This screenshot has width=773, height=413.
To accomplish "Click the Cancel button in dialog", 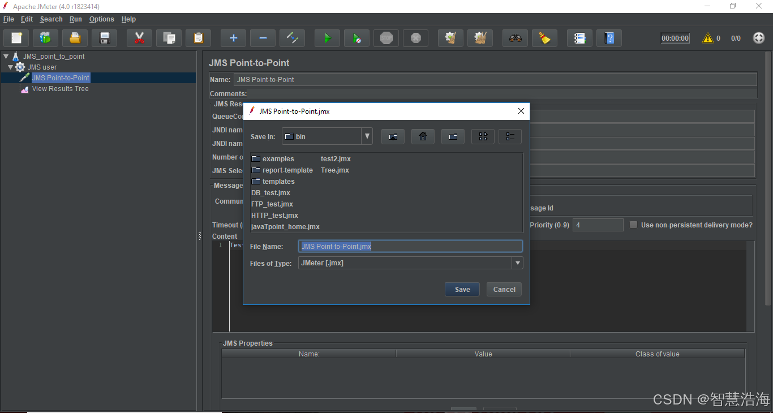I will 504,289.
